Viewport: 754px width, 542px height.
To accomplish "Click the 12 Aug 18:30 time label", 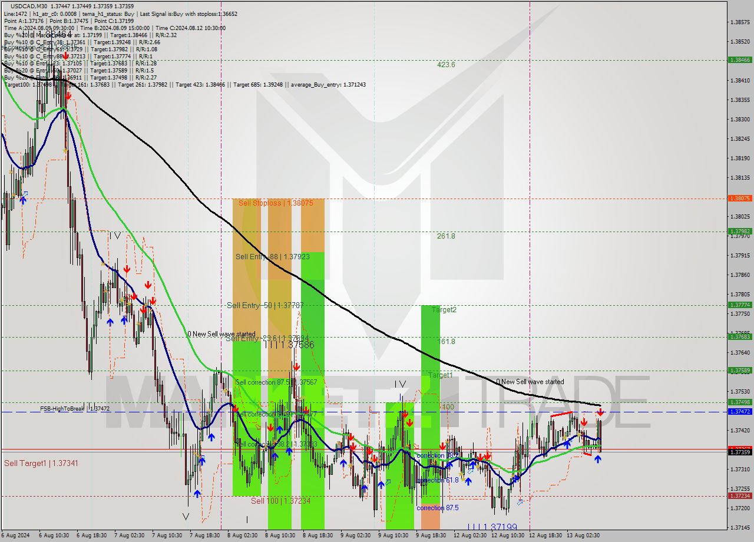I will pyautogui.click(x=544, y=536).
